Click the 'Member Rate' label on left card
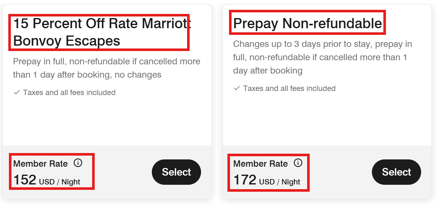The width and height of the screenshot is (437, 206). coord(40,163)
